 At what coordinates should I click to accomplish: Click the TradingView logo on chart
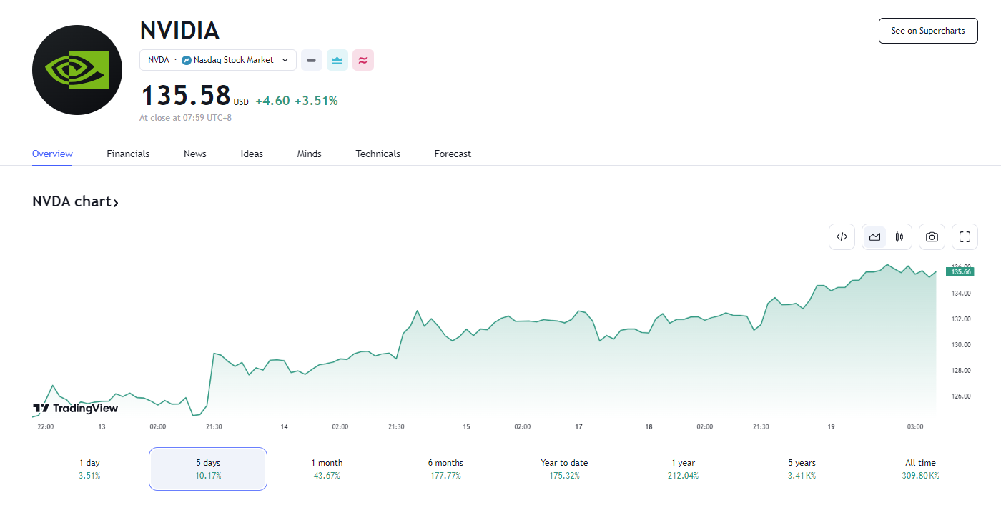click(x=76, y=409)
